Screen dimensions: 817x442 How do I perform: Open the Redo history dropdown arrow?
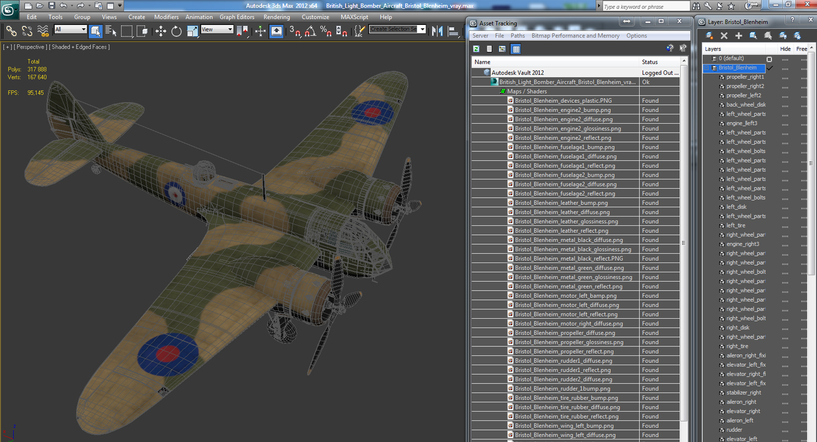pos(89,6)
